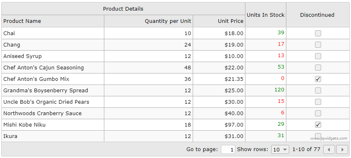Click the Go to page input field
Image resolution: width=351 pixels, height=158 pixels.
tap(228, 149)
